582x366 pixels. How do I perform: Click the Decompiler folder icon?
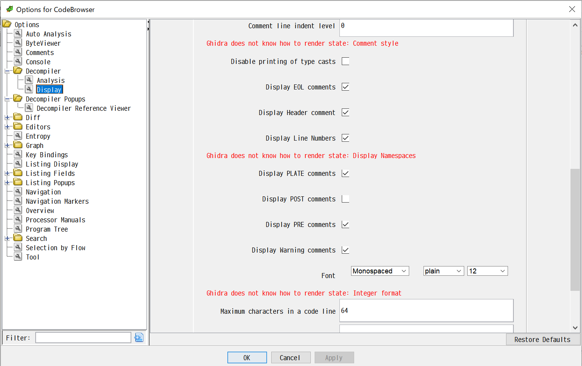click(18, 70)
